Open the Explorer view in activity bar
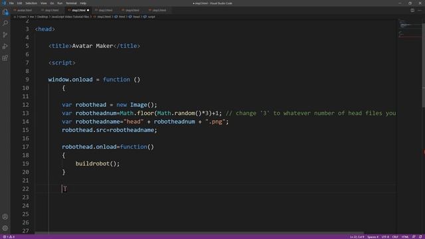 5,12
